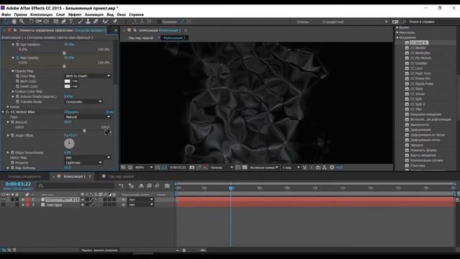This screenshot has width=460, height=259.
Task: Open the Справка menu
Action: coord(137,14)
